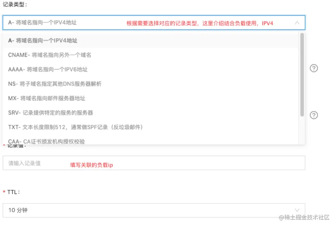
Task: Expand TTL dropdown chevron arrow
Action: pos(297,210)
